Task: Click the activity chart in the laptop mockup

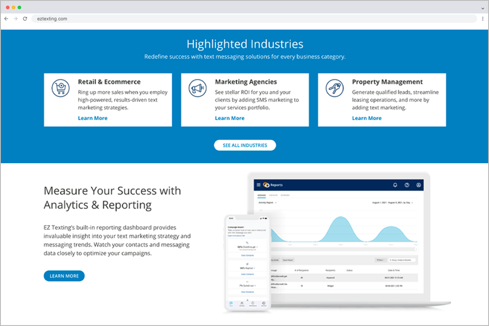Action: click(343, 228)
